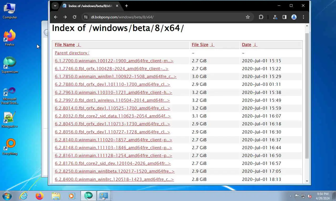Image resolution: width=336 pixels, height=201 pixels.
Task: Click the scrollbar up arrow
Action: pos(307,26)
